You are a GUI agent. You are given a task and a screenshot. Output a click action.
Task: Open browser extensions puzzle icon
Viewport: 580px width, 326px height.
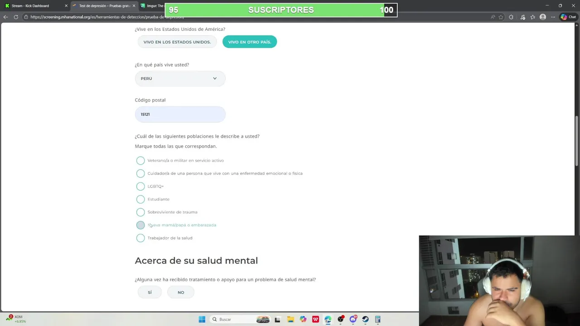[x=511, y=17]
